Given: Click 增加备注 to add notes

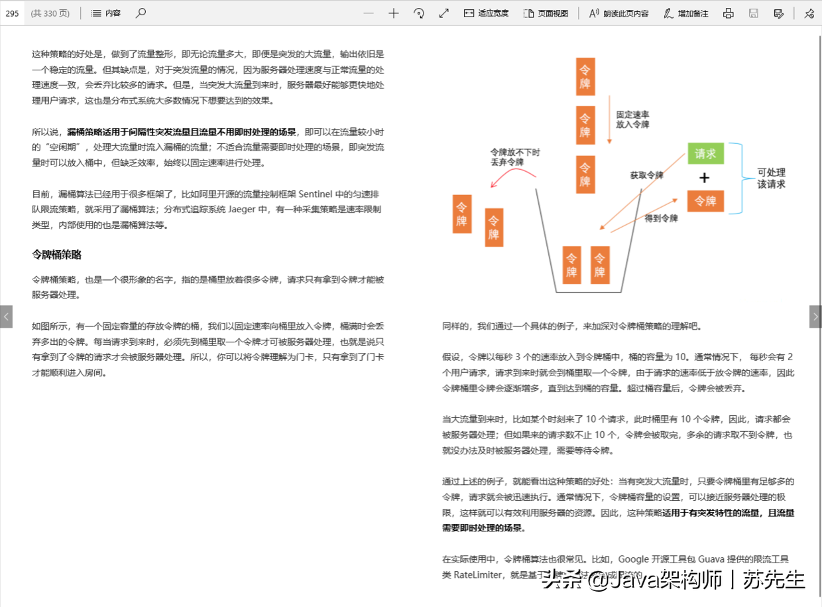Looking at the screenshot, I should point(685,13).
